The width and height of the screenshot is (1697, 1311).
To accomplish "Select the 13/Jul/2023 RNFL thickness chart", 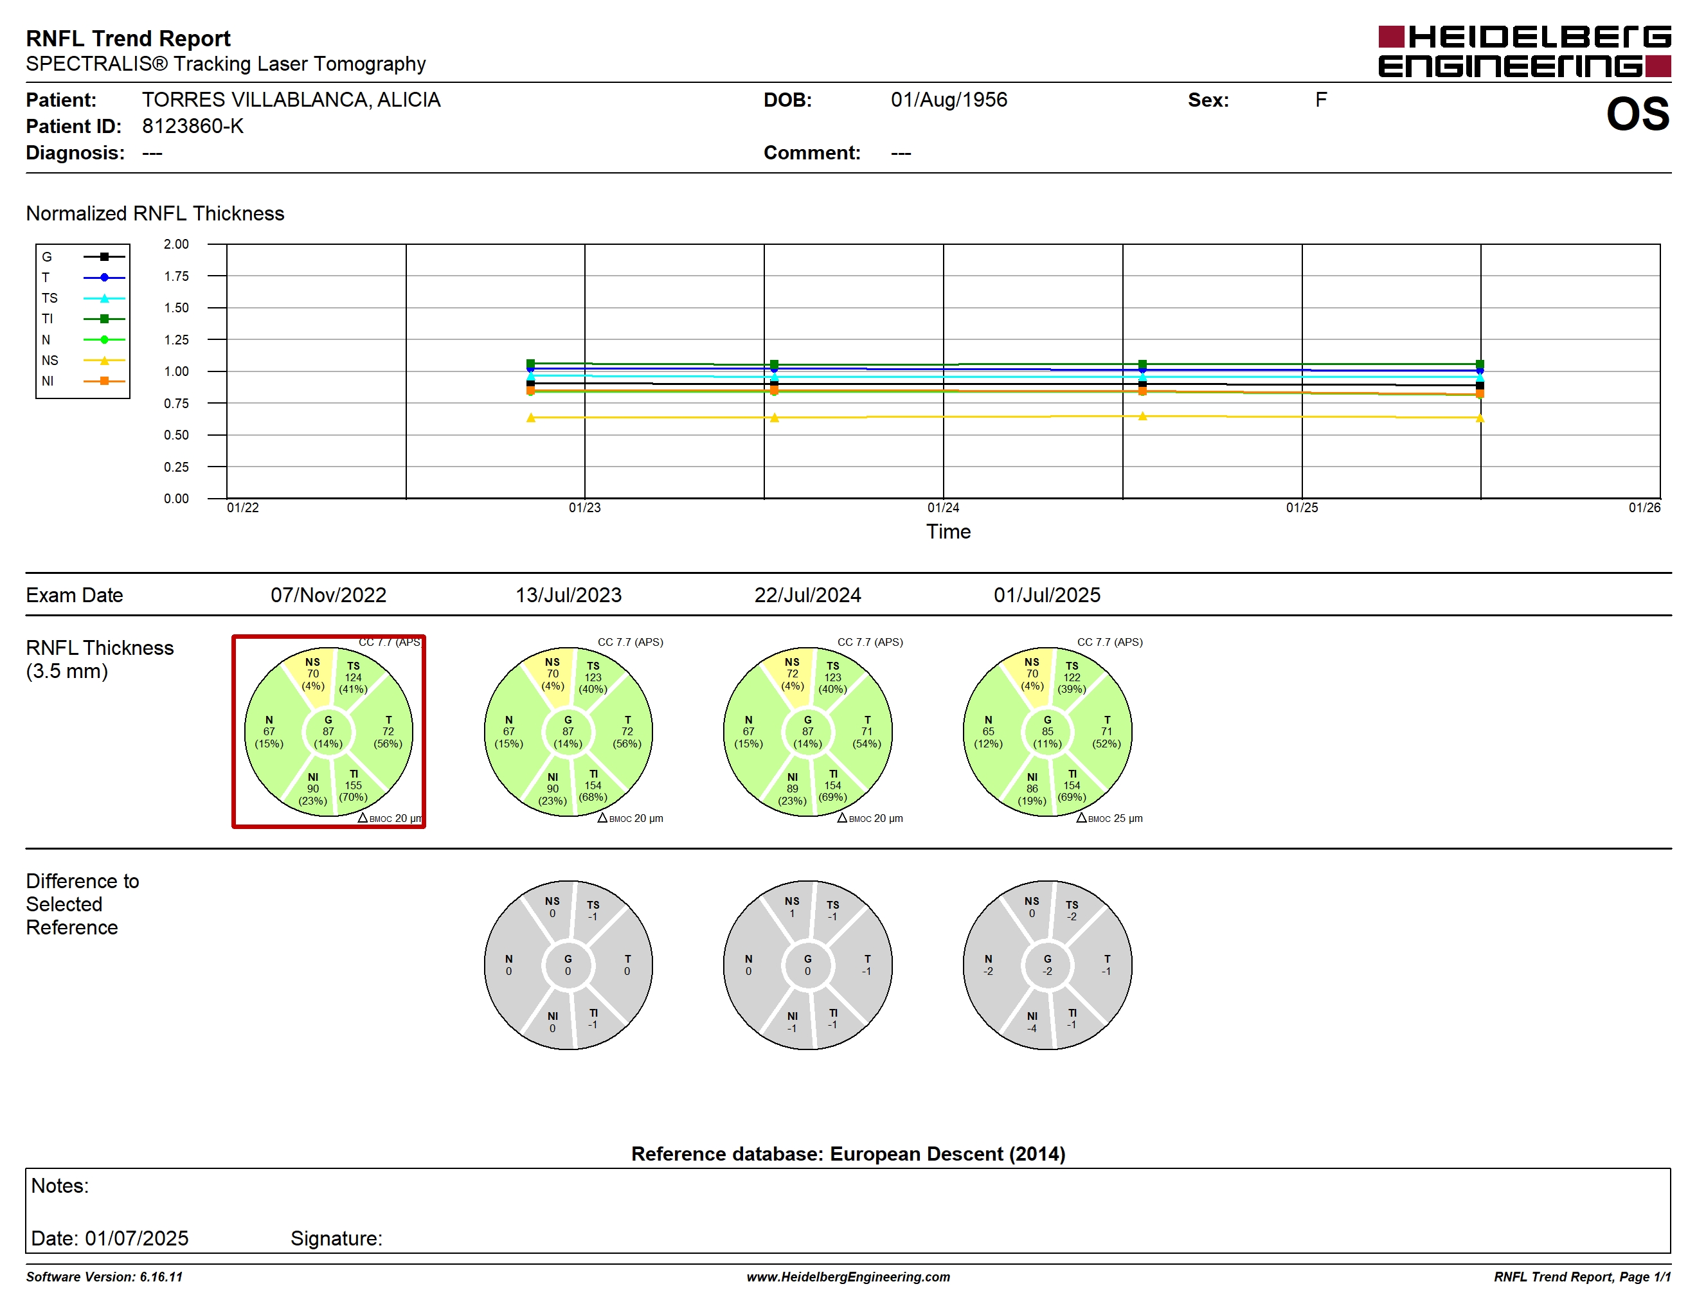I will [x=568, y=731].
